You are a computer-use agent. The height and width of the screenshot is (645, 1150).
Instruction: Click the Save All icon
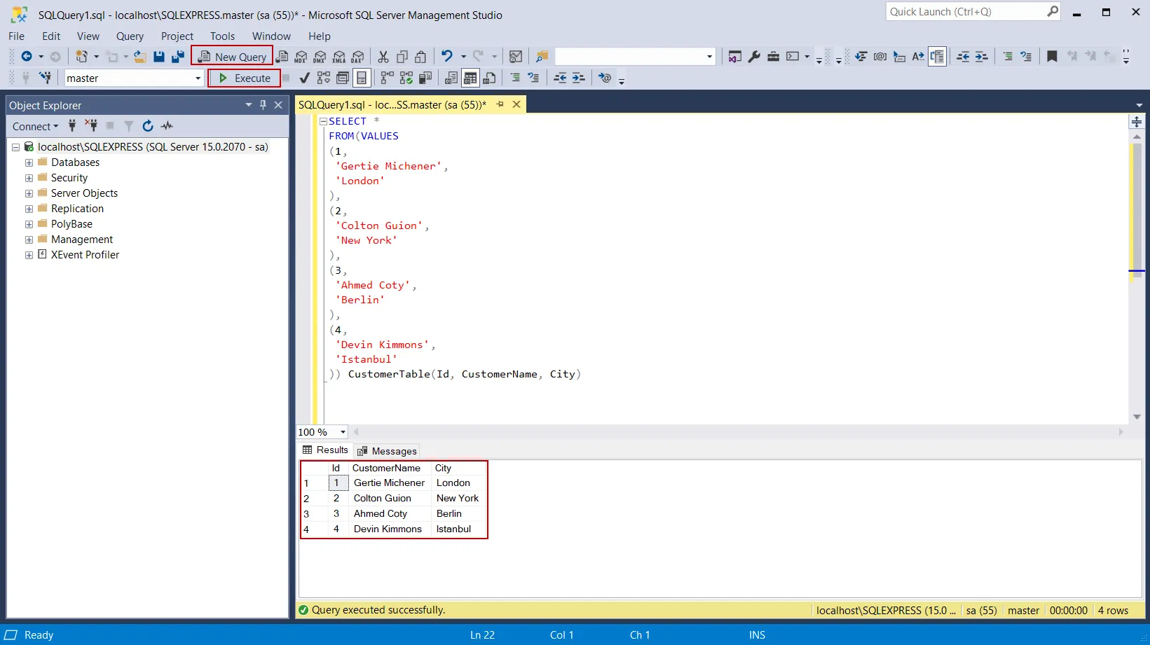(x=178, y=57)
